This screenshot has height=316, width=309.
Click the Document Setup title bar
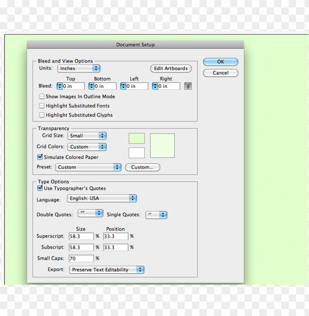[x=135, y=45]
